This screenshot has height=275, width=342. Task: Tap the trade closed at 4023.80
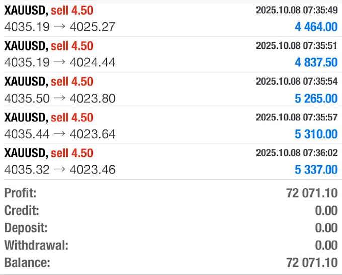[171, 90]
